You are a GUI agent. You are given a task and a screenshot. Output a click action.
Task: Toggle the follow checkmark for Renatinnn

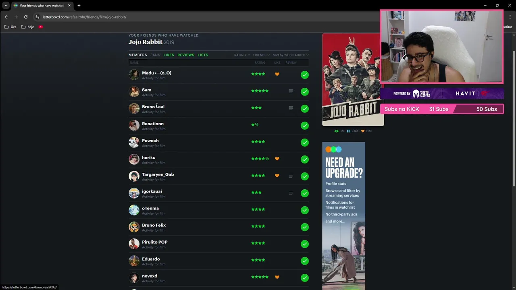(x=305, y=125)
